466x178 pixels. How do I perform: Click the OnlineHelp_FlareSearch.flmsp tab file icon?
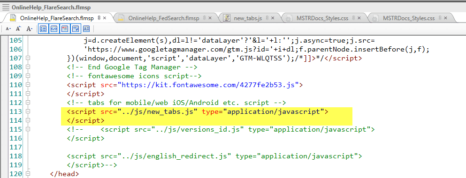pos(13,18)
